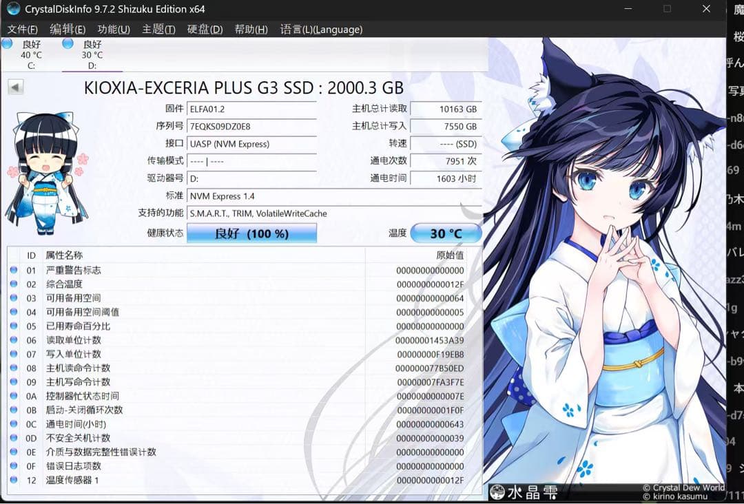Click status dot for attribute 08 主机读命令计数
Image resolution: width=744 pixels, height=504 pixels.
click(x=14, y=368)
